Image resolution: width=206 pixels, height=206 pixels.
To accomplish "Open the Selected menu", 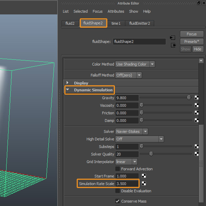I will click(81, 11).
